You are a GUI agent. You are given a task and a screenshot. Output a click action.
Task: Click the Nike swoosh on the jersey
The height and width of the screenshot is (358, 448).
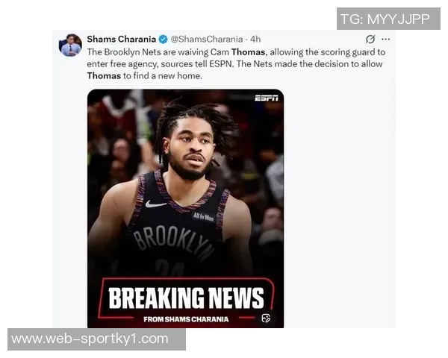tap(156, 204)
